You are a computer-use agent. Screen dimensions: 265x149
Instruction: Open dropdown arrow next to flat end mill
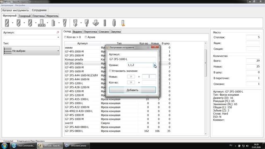12,23
